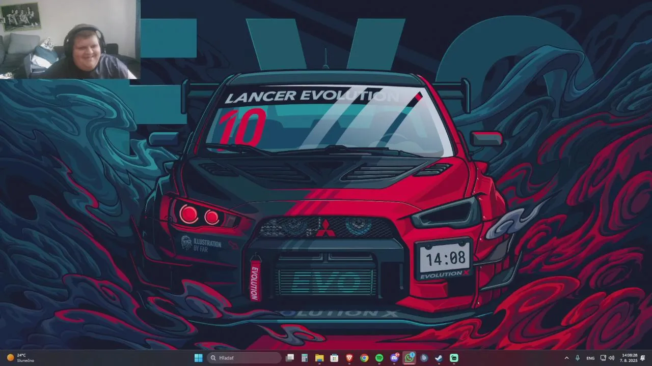Open network settings from tray icon
The height and width of the screenshot is (366, 652).
coord(603,358)
